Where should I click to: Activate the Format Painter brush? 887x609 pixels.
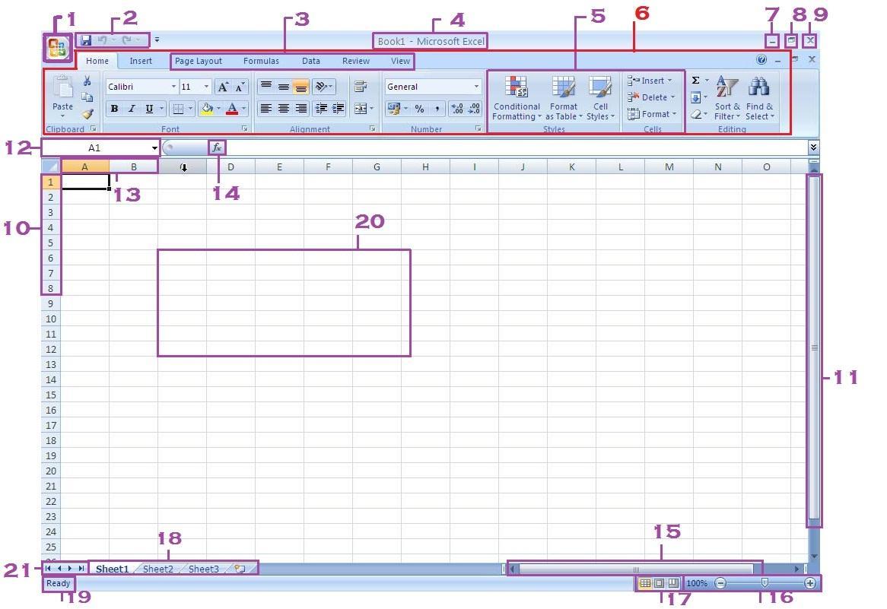[87, 113]
